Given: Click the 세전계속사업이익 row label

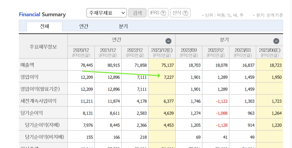Looking at the screenshot, I should pyautogui.click(x=39, y=101).
